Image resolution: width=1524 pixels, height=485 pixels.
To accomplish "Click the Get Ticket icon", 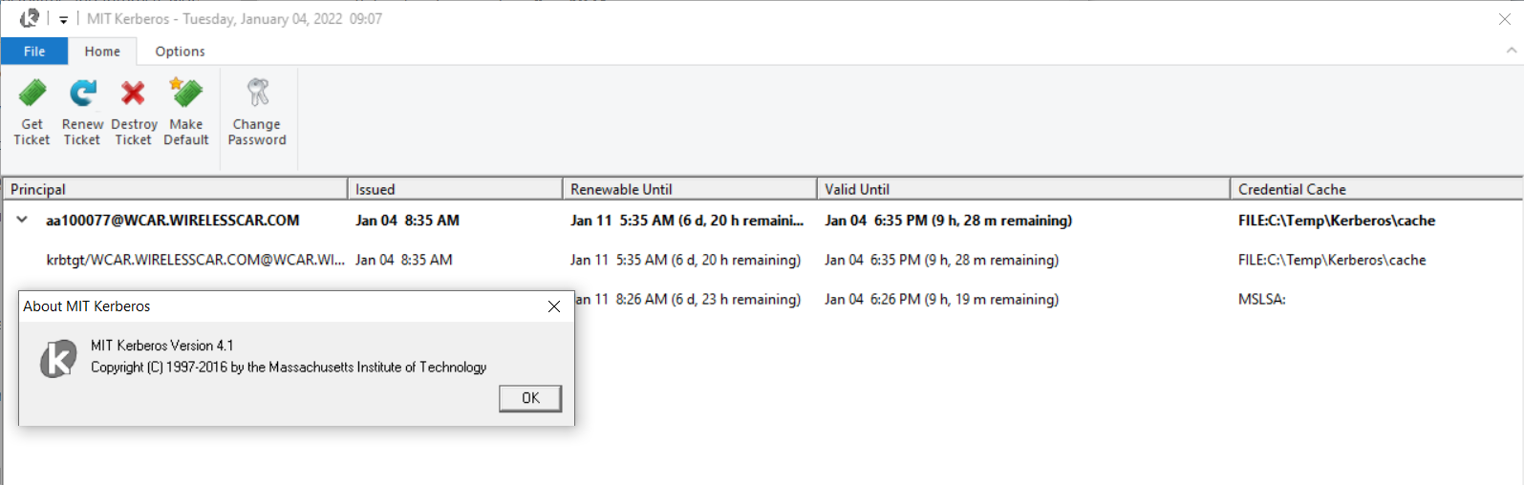I will pos(32,94).
